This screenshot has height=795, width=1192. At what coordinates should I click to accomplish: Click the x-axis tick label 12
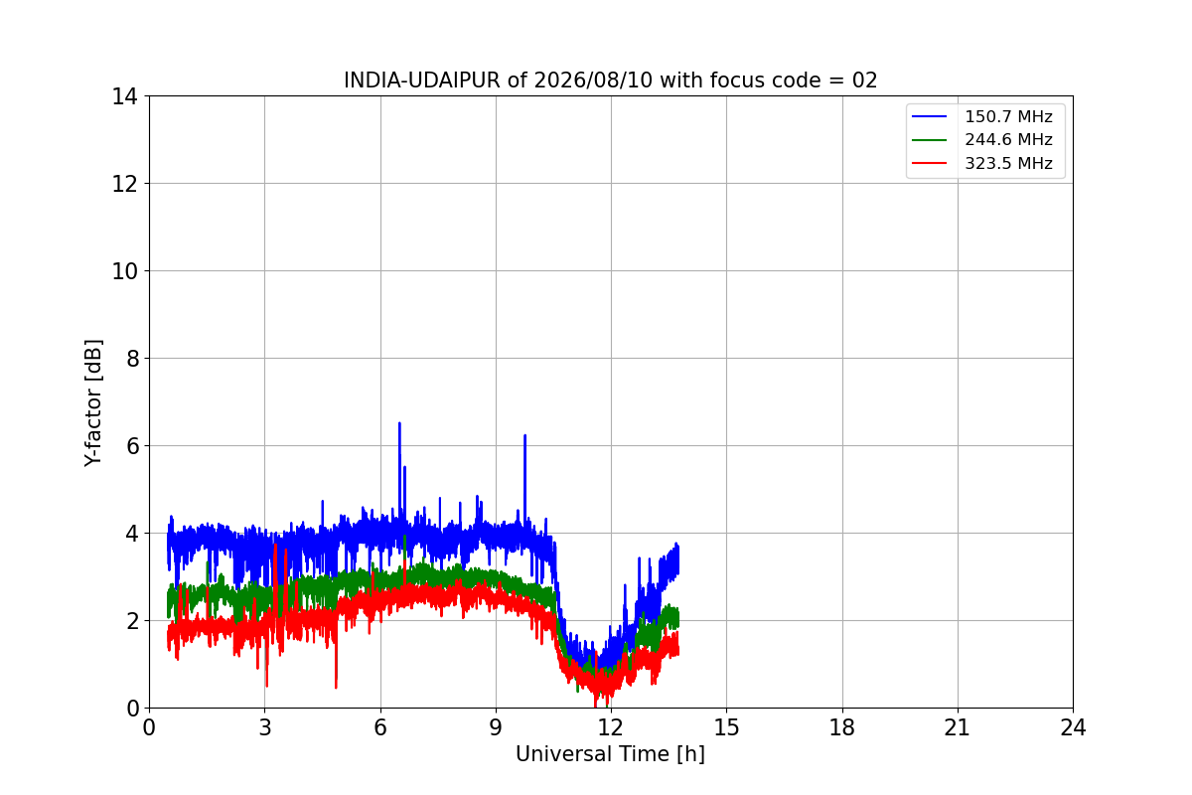click(x=610, y=727)
